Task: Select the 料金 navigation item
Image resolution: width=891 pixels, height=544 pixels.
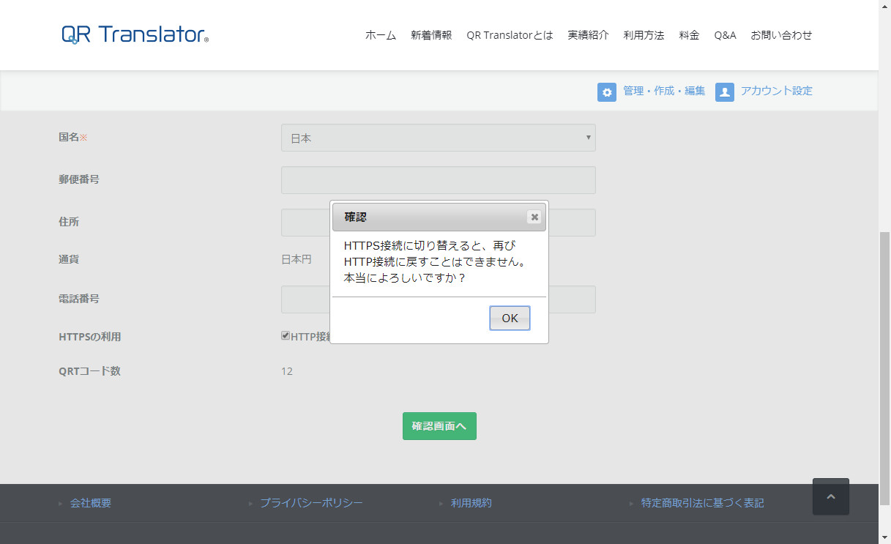Action: 689,34
